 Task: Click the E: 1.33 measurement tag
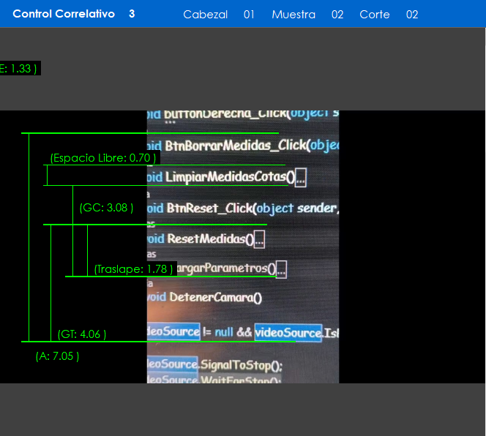coord(18,68)
